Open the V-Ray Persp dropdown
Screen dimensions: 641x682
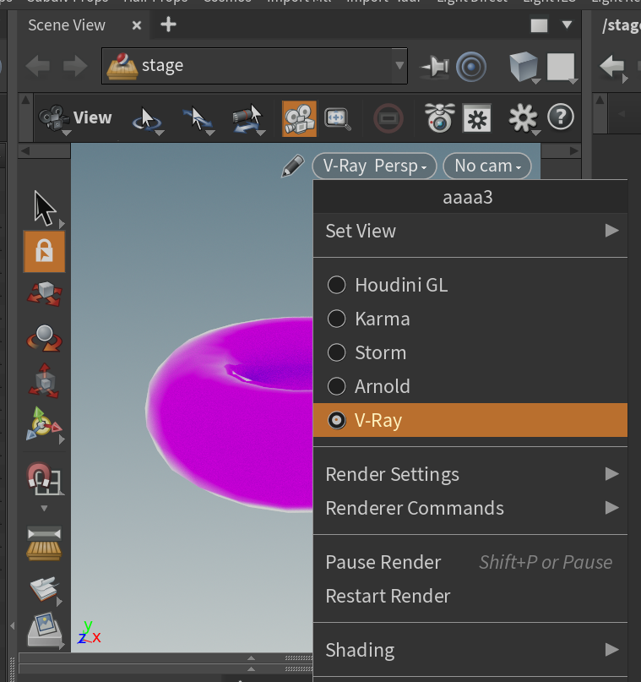tap(374, 166)
